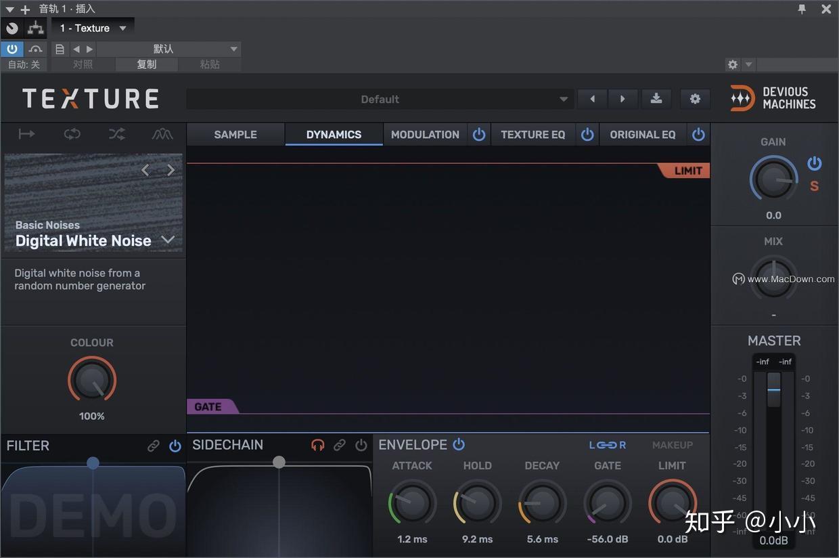Enable sample loop mode icon
The width and height of the screenshot is (839, 558).
pos(71,133)
